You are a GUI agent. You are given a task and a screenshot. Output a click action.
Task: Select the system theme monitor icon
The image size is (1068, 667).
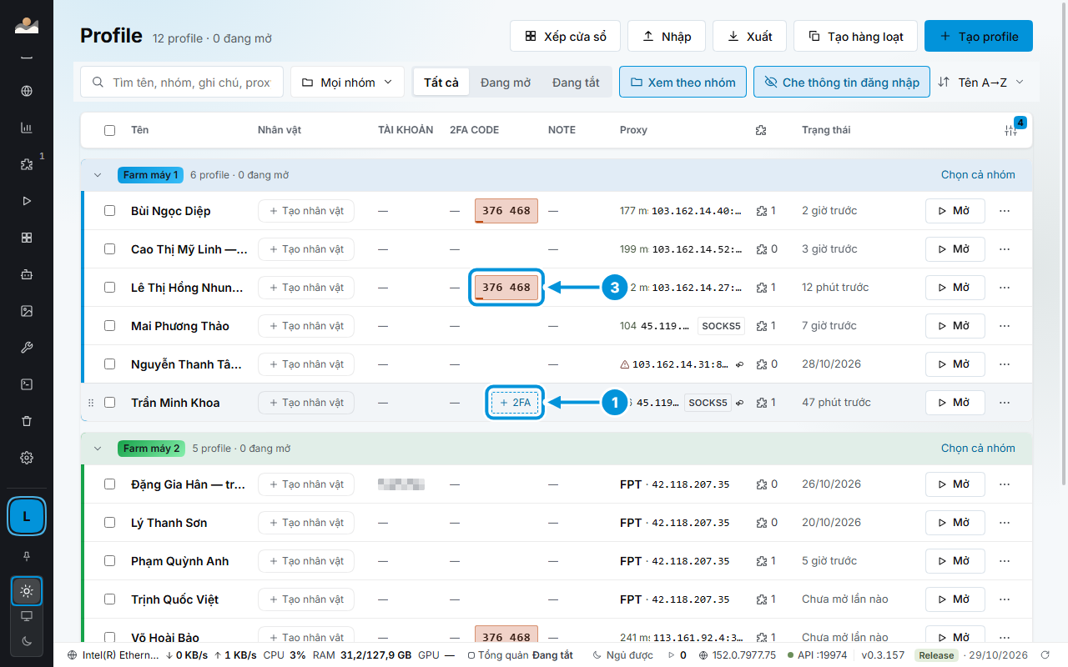pos(27,616)
